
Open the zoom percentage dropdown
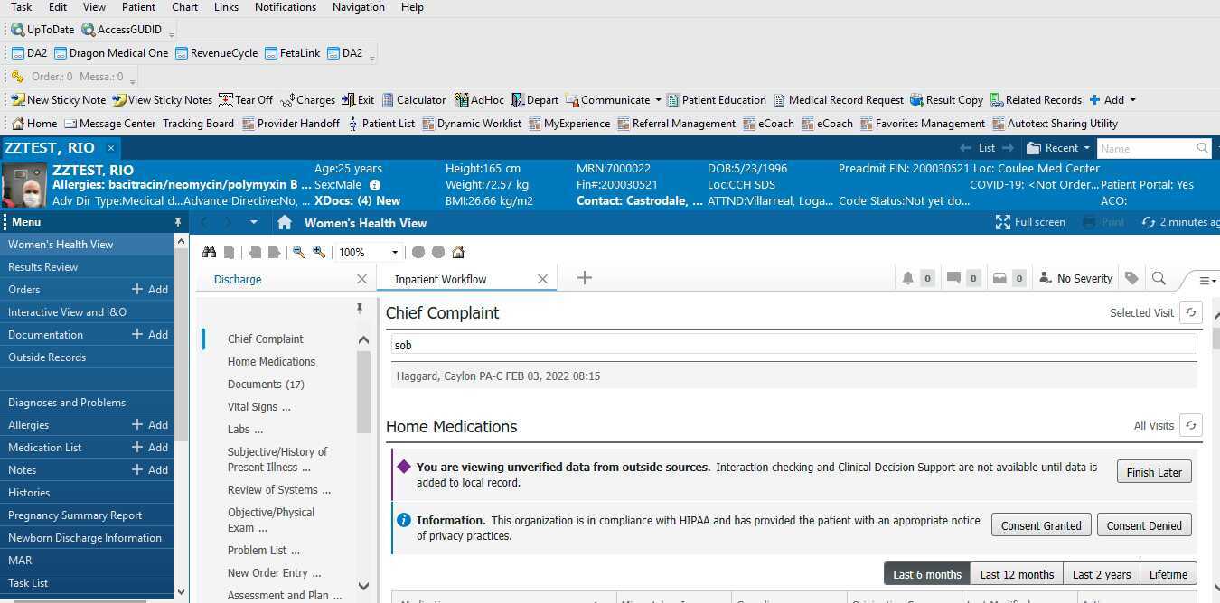point(394,253)
